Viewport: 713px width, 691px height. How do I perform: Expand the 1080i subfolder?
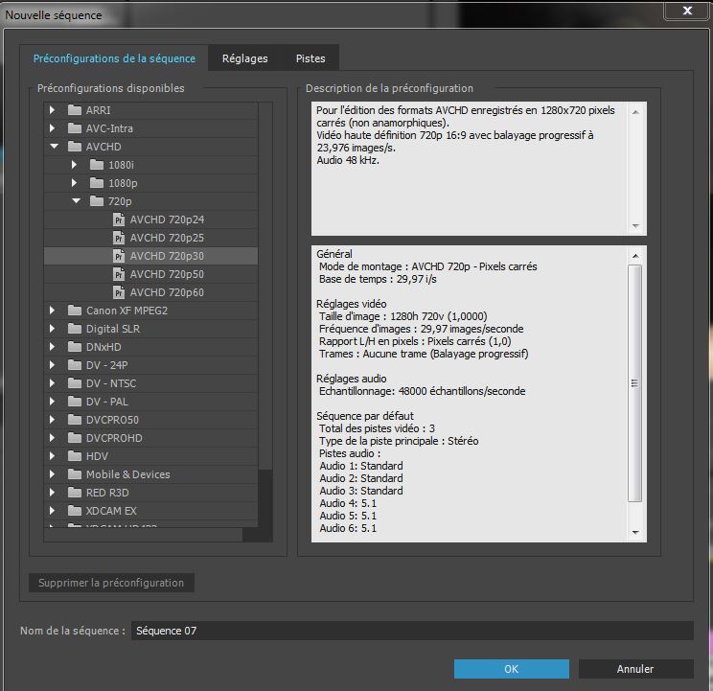[x=75, y=165]
